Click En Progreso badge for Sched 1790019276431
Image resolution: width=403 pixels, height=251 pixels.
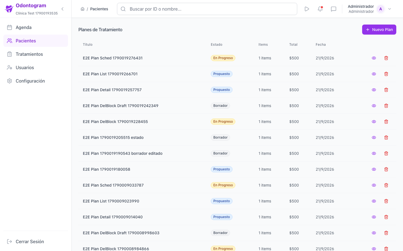[223, 58]
